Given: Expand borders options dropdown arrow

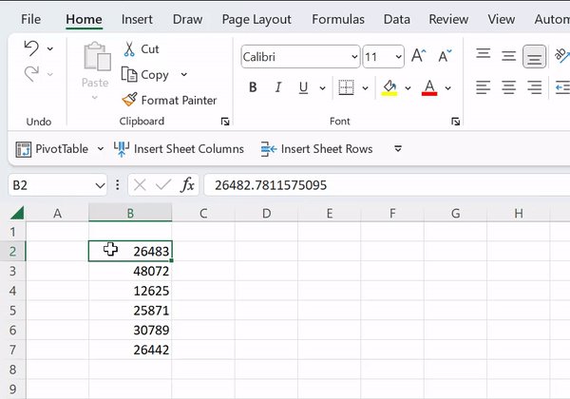Looking at the screenshot, I should click(x=366, y=88).
